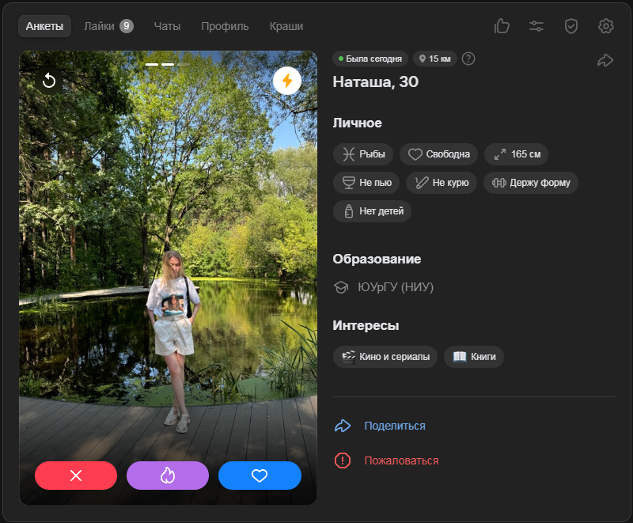Screen dimensions: 633x523
Task: Click the thumbs-up icon in top bar
Action: click(502, 26)
